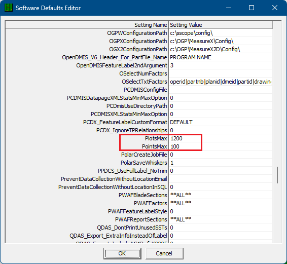
Task: Select the PlotsMax setting name
Action: (156, 138)
